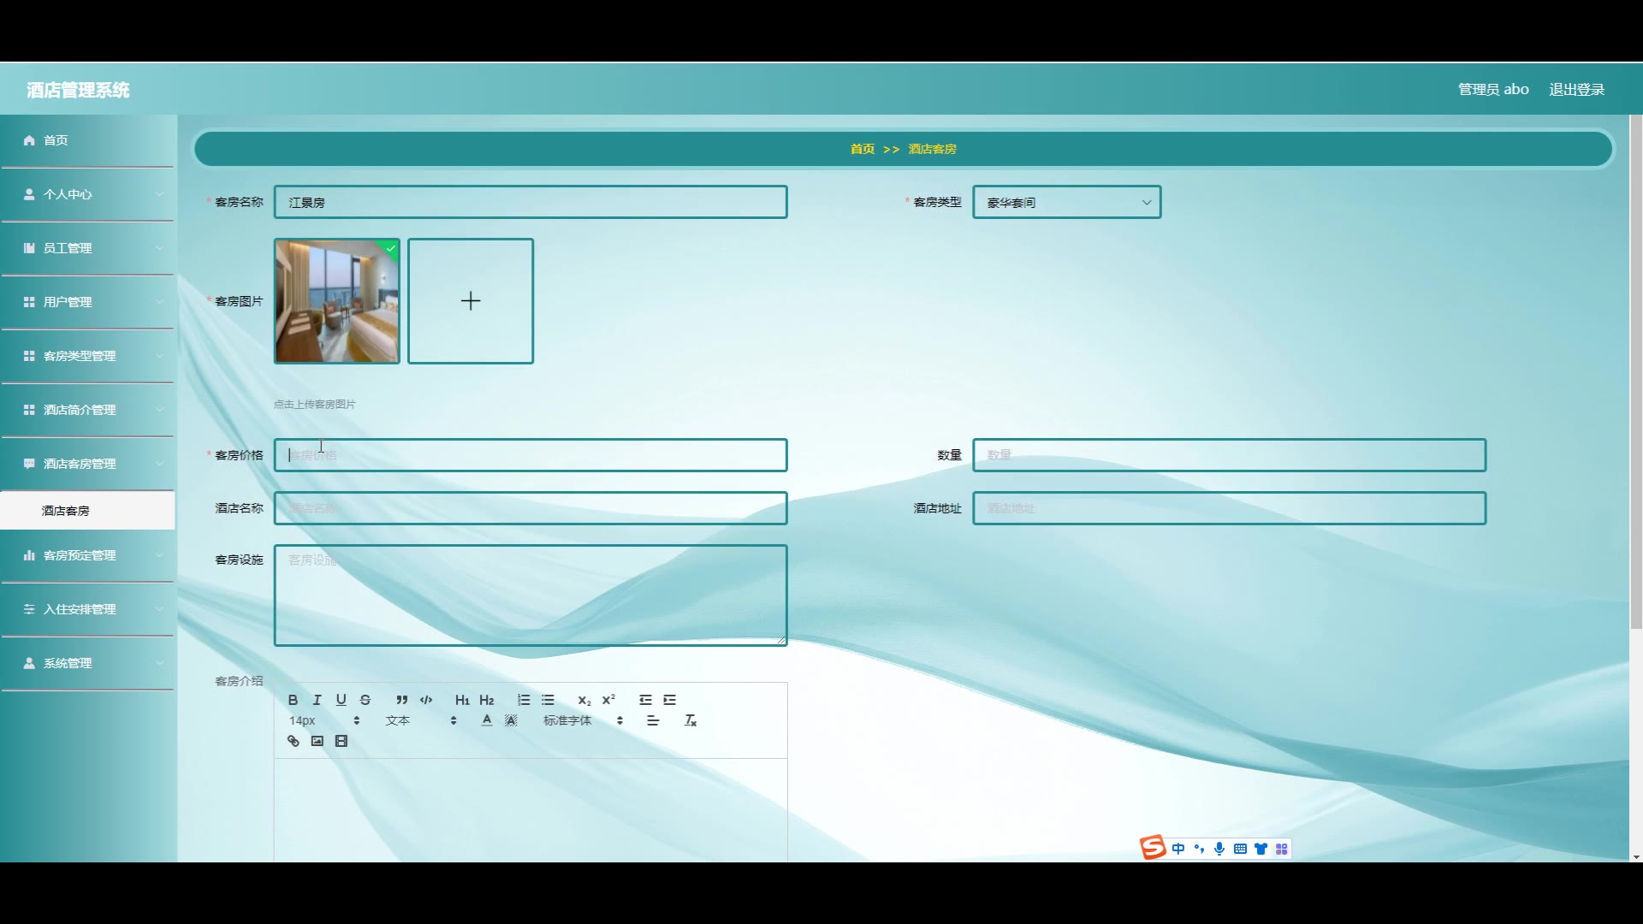1643x924 pixels.
Task: Insert a hyperlink in the editor
Action: (293, 741)
